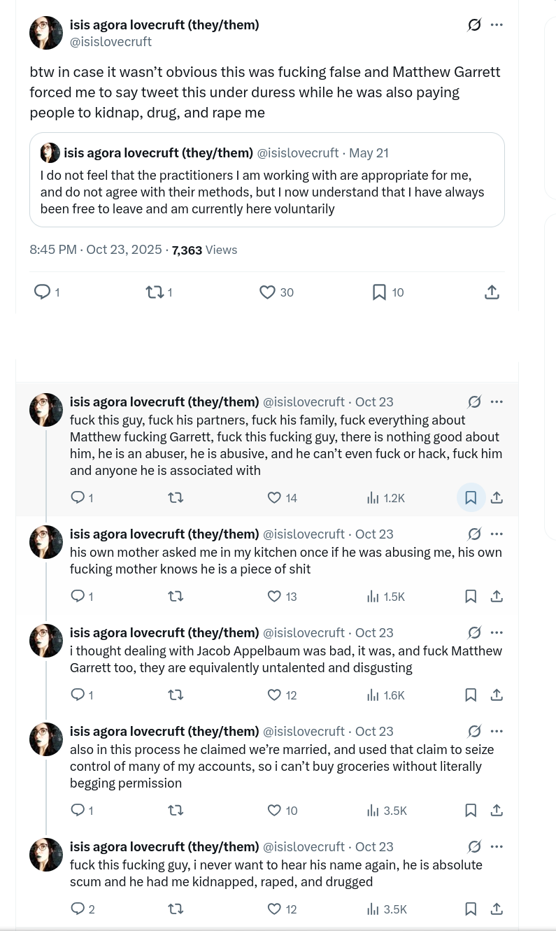View the 1.2K analytics count
The width and height of the screenshot is (556, 931).
pos(386,497)
